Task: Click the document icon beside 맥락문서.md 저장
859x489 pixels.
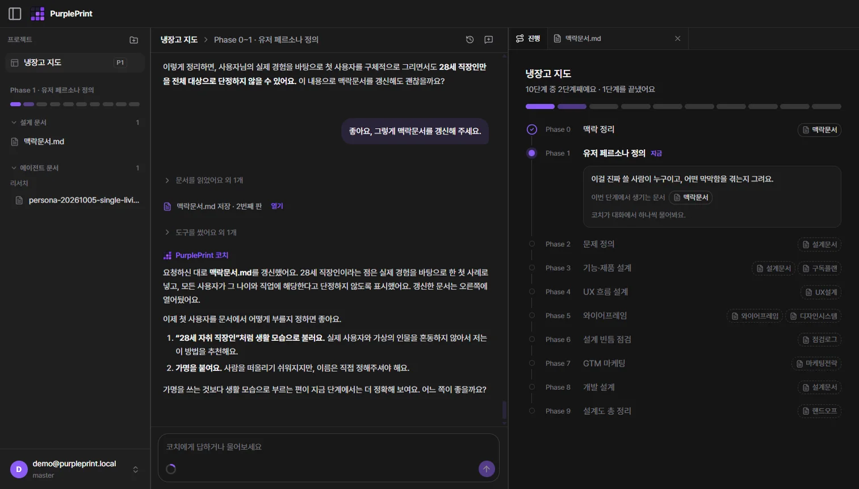Action: [167, 206]
